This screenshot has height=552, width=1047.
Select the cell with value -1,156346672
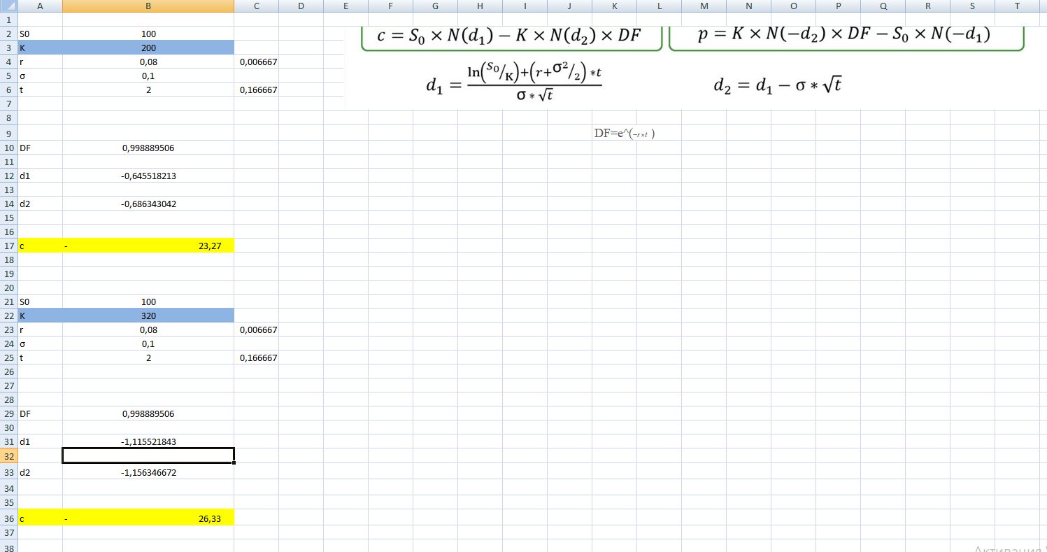tap(148, 472)
